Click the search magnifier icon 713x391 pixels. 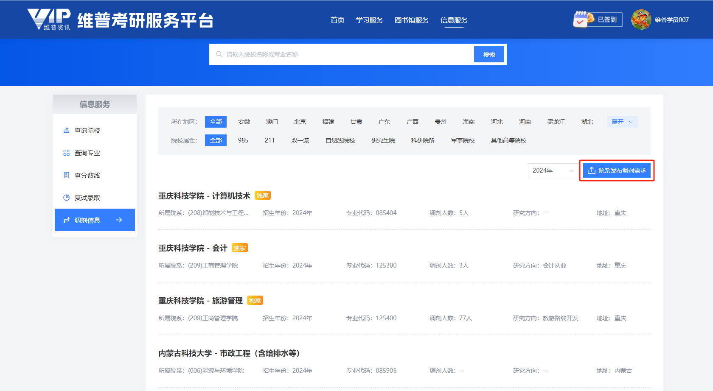pos(219,54)
